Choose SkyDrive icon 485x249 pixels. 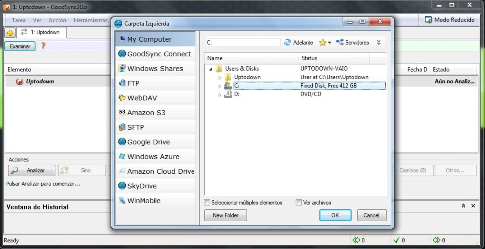(x=122, y=186)
